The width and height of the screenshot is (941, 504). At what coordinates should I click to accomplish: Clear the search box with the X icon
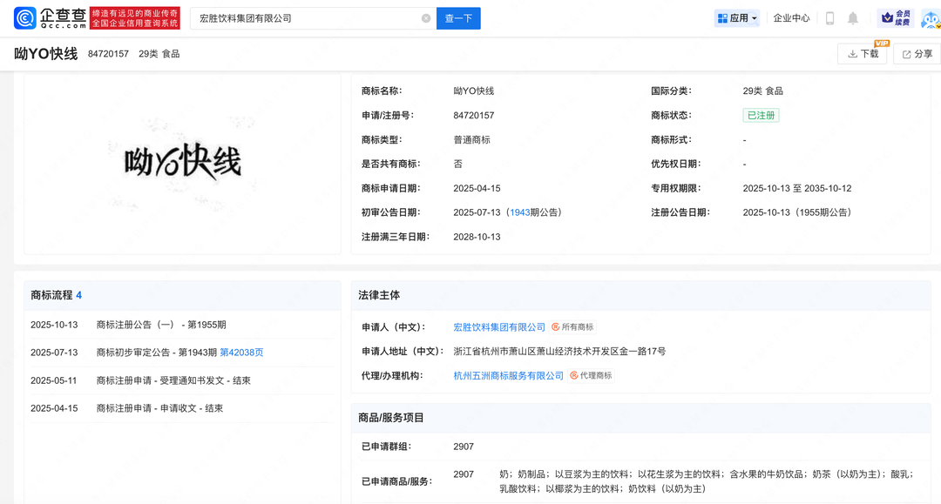tap(426, 18)
